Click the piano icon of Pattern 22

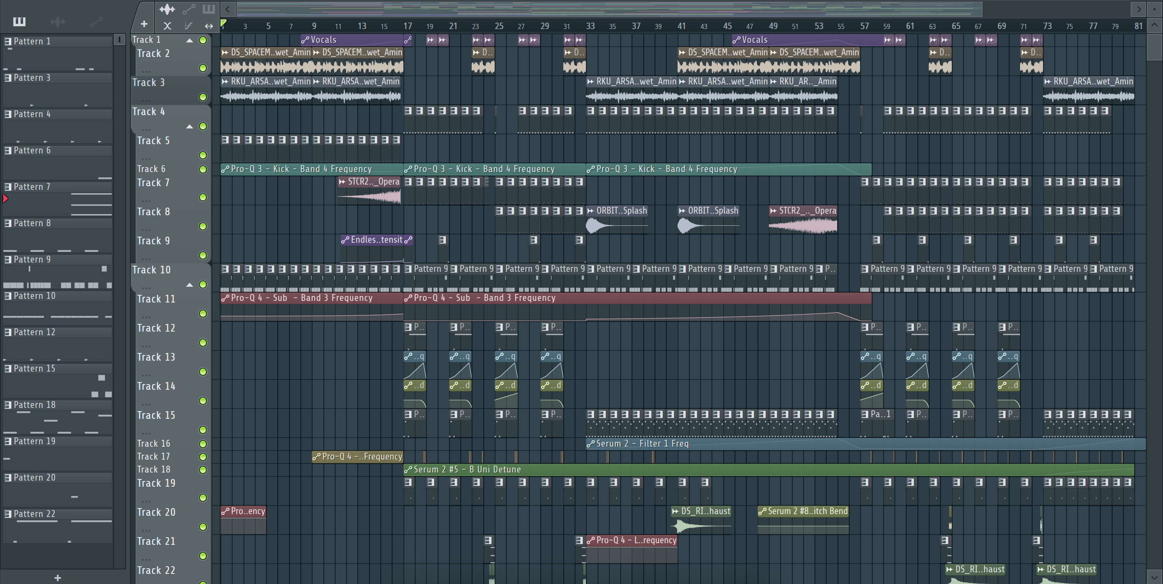(8, 514)
